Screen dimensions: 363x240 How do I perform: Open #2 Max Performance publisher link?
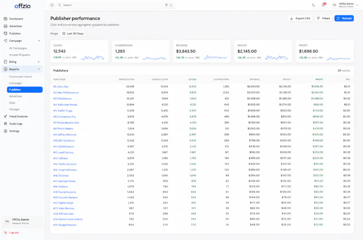pos(66,93)
